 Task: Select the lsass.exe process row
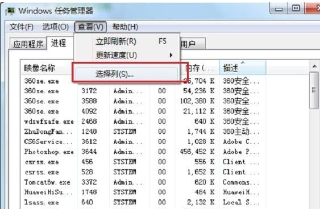(142, 202)
